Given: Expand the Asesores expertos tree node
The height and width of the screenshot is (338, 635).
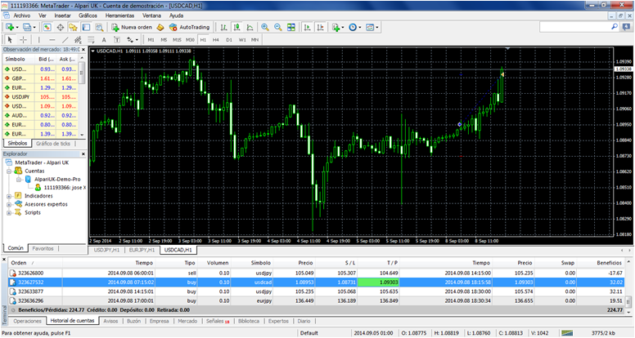Looking at the screenshot, I should point(8,204).
